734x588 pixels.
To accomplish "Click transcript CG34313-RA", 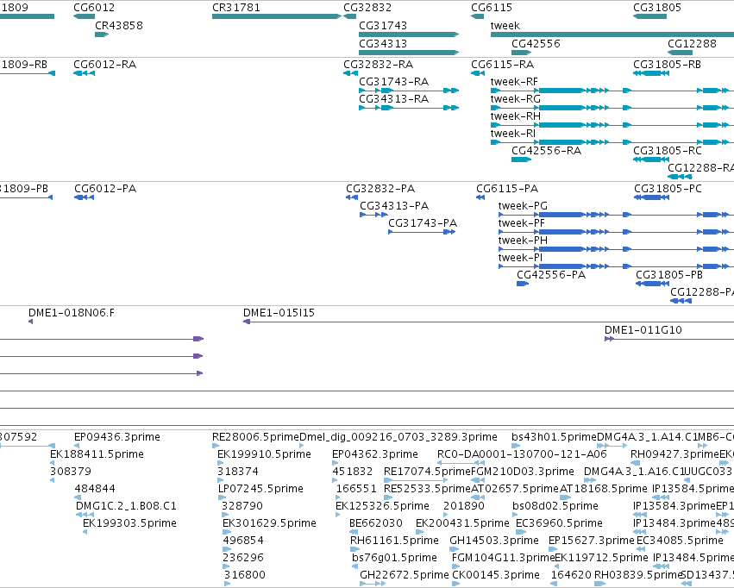I will tap(409, 108).
